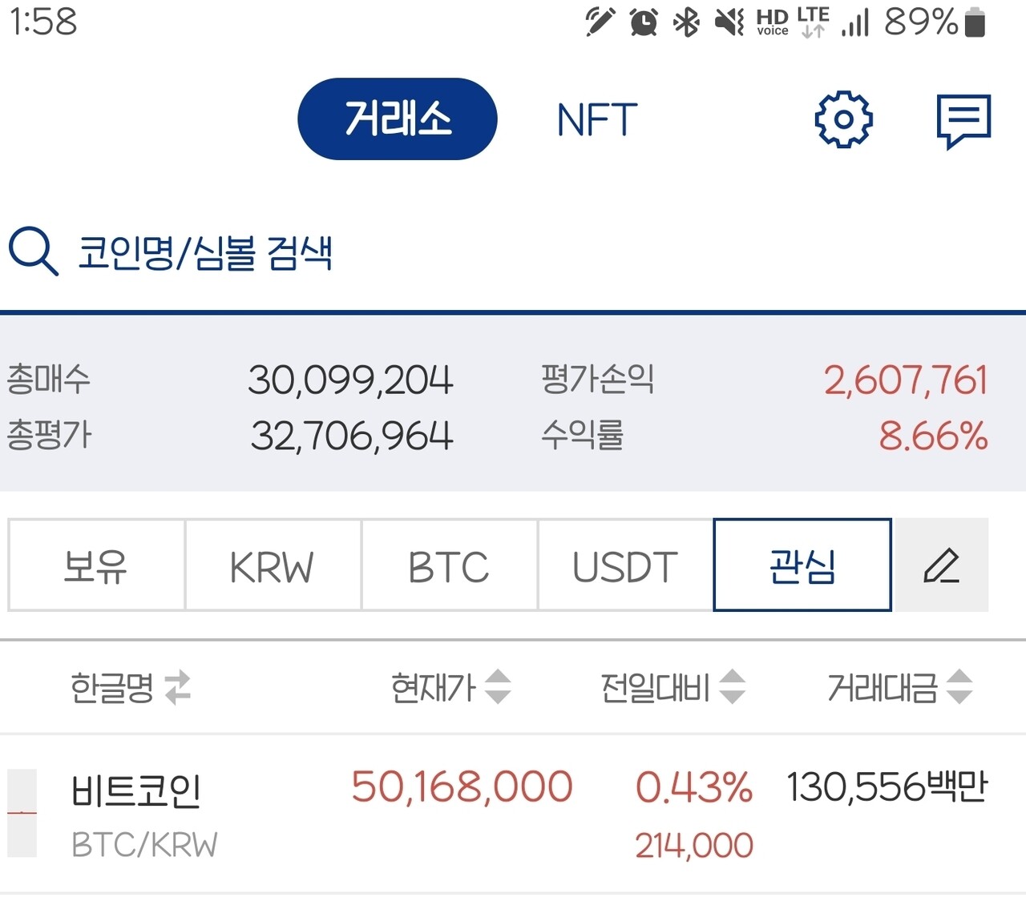
Task: Select the KRW market tab
Action: click(272, 565)
